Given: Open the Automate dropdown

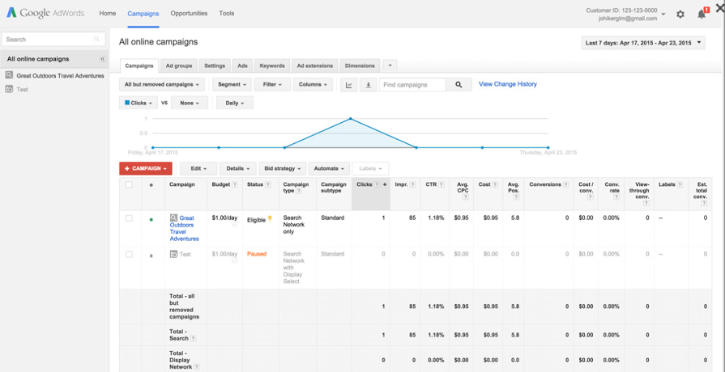Looking at the screenshot, I should click(329, 168).
